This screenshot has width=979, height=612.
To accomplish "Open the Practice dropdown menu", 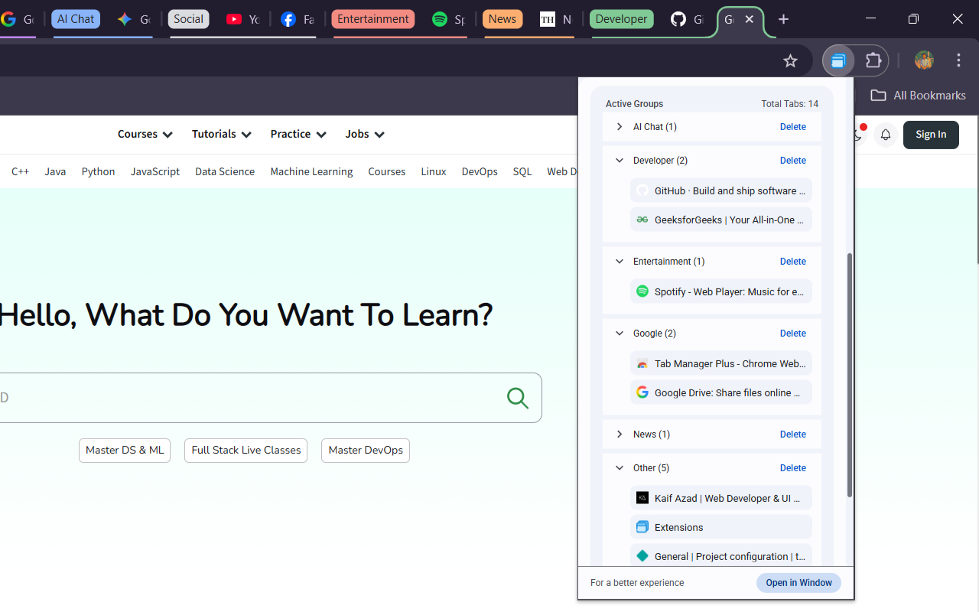I will (298, 134).
